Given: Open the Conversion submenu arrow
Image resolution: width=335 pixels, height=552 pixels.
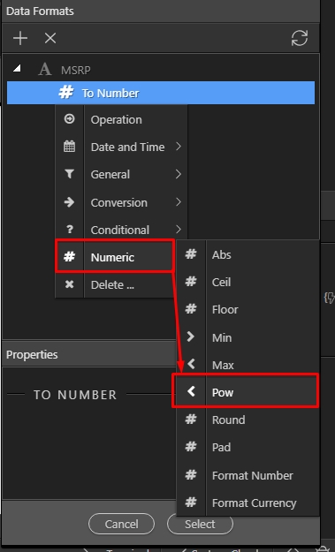Looking at the screenshot, I should pos(179,201).
